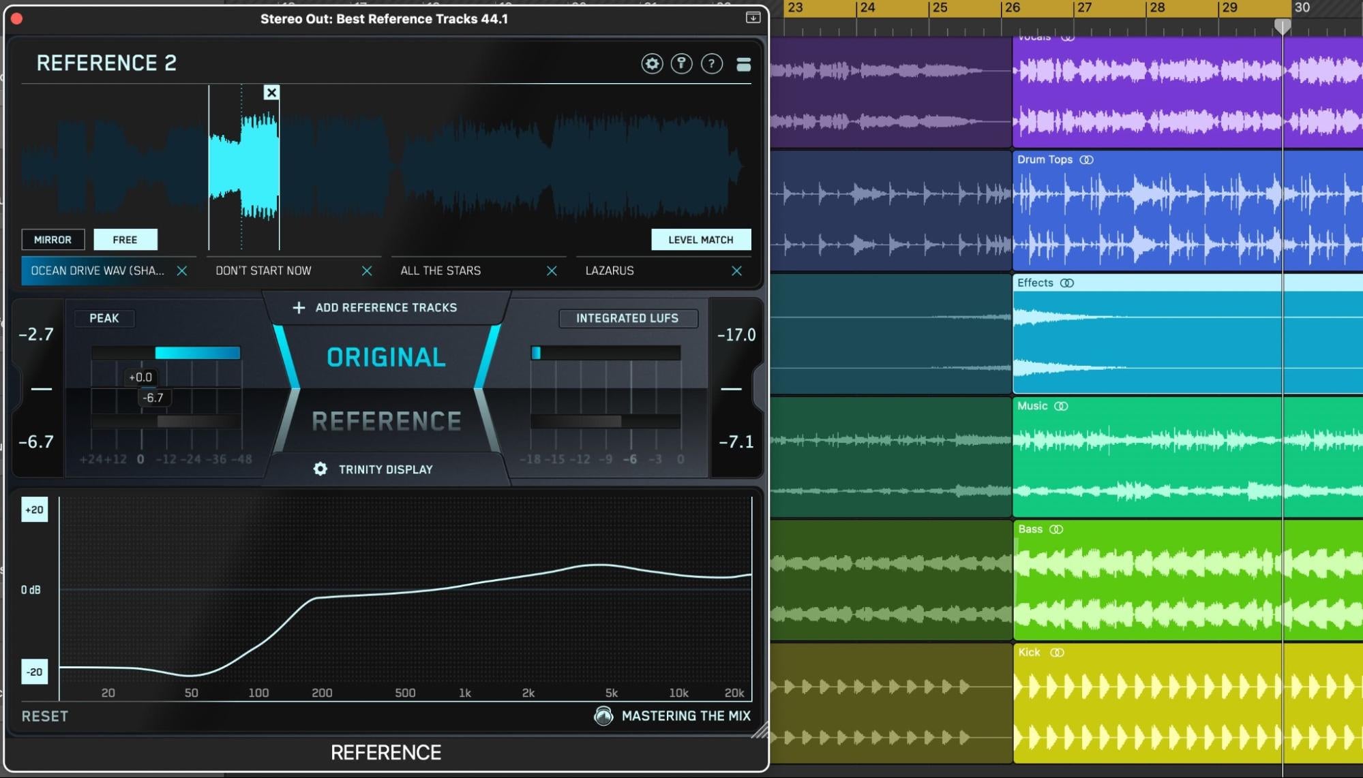Screen dimensions: 1363x778
Task: Open the PEAK meter mode dropdown
Action: [104, 318]
